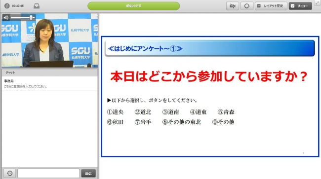Click the elapsed time 00:30:05 display
This screenshot has height=179, width=321.
18,6
